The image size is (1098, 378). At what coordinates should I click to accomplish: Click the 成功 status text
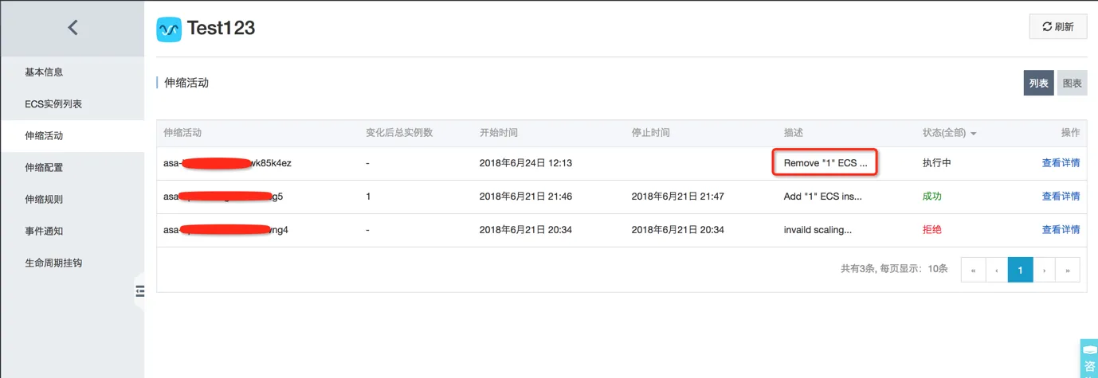click(931, 197)
